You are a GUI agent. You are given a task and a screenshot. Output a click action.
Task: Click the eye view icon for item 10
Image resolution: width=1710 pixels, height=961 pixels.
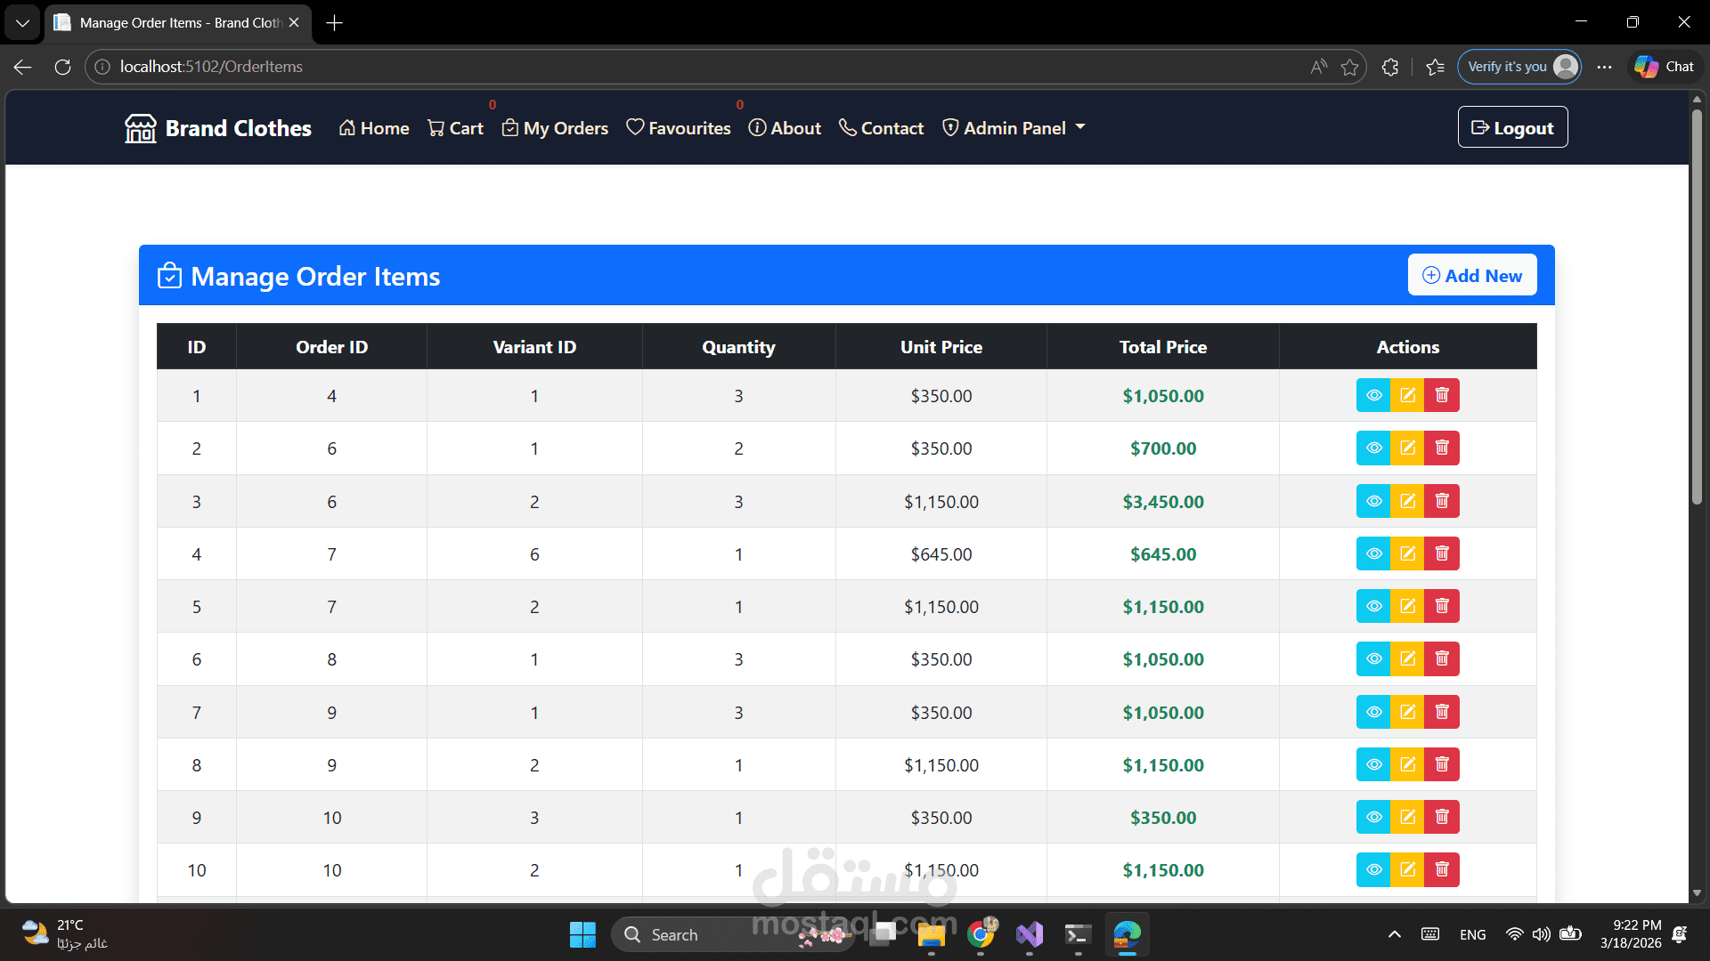click(1373, 869)
